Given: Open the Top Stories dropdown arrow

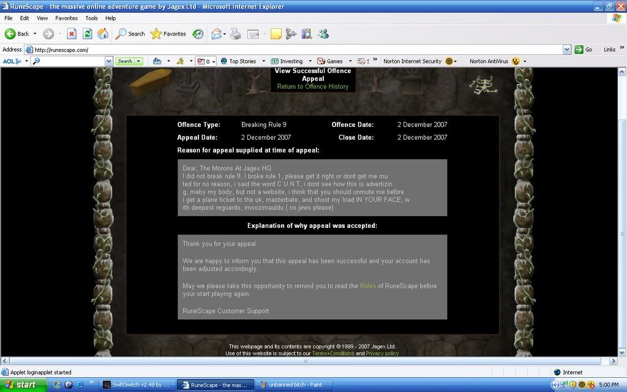Looking at the screenshot, I should tap(263, 61).
